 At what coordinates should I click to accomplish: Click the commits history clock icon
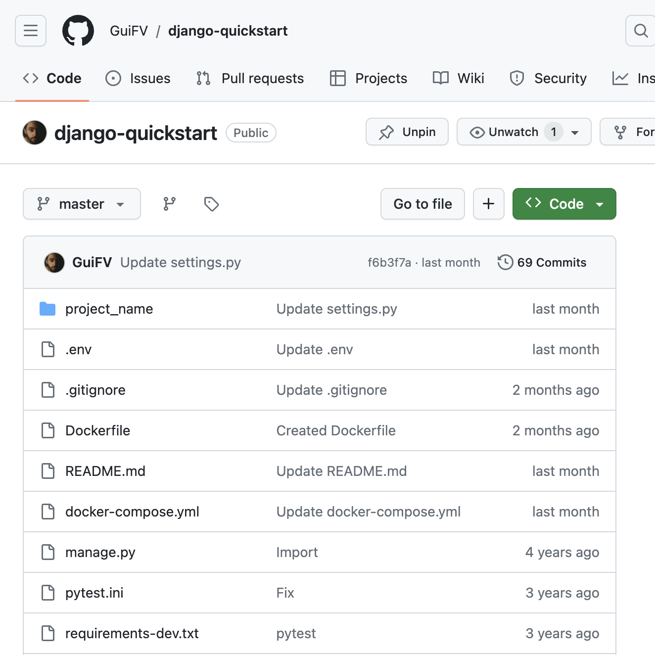click(x=505, y=262)
